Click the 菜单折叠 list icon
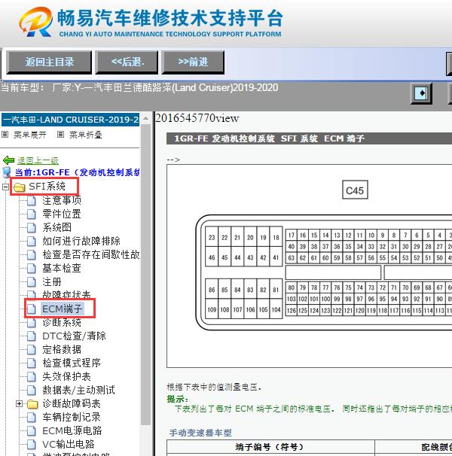 60,135
